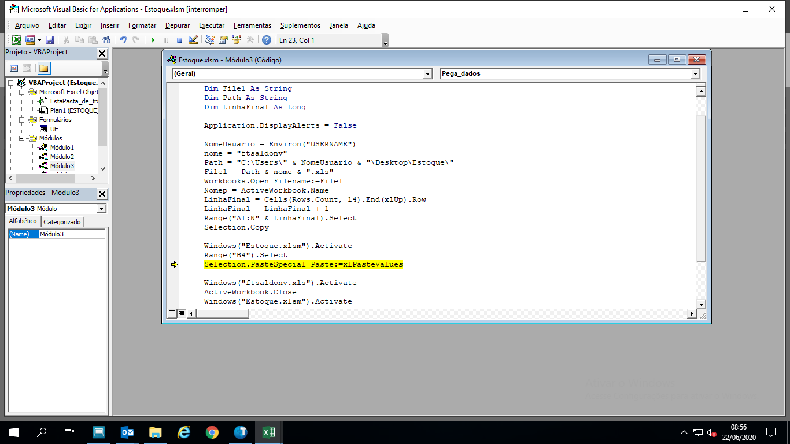Click the Paste clipboard icon
The height and width of the screenshot is (444, 790).
point(93,40)
